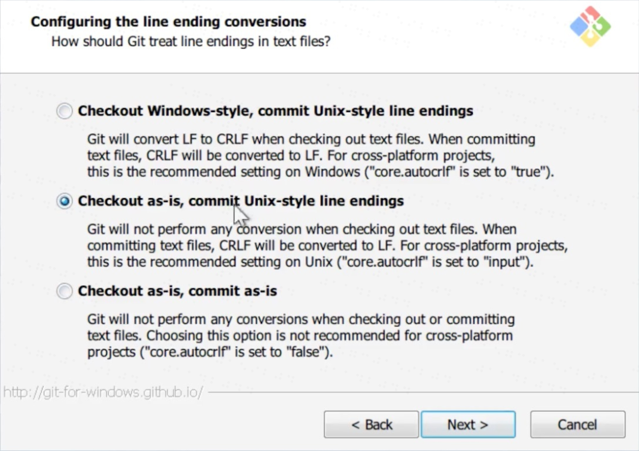The image size is (639, 451).
Task: Click the "not recommended for cross-platform" description paragraph
Action: pos(300,335)
